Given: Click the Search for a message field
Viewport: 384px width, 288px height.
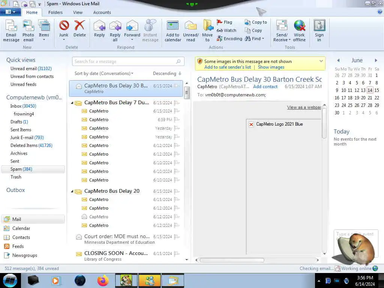Looking at the screenshot, I should (x=128, y=61).
